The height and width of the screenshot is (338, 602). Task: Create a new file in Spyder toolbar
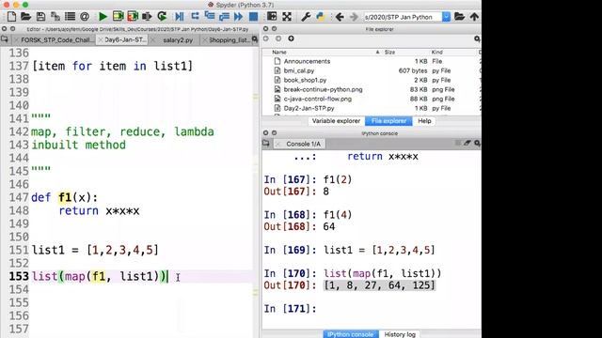[x=11, y=17]
